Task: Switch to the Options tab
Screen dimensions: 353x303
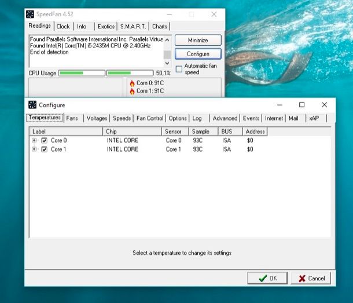Action: (x=178, y=118)
